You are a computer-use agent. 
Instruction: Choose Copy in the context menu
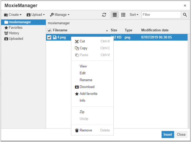[x=92, y=48]
